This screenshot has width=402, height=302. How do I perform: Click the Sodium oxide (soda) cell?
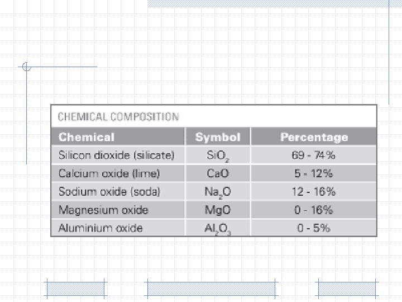coord(109,192)
